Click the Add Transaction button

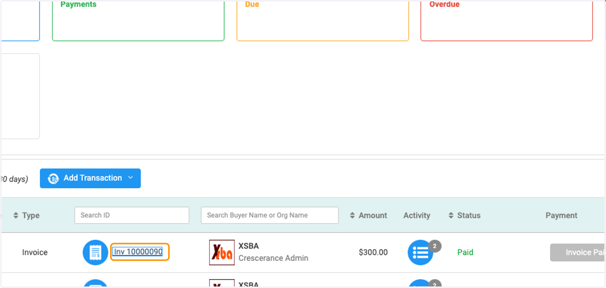[x=90, y=178]
